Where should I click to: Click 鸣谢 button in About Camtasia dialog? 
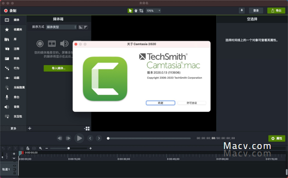pos(160,103)
